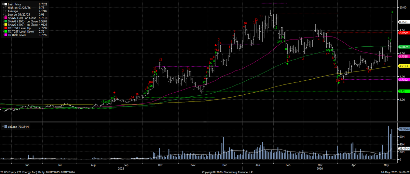Click the red 7.7999 axis tag
The height and width of the screenshot is (174, 410).
tap(404, 33)
